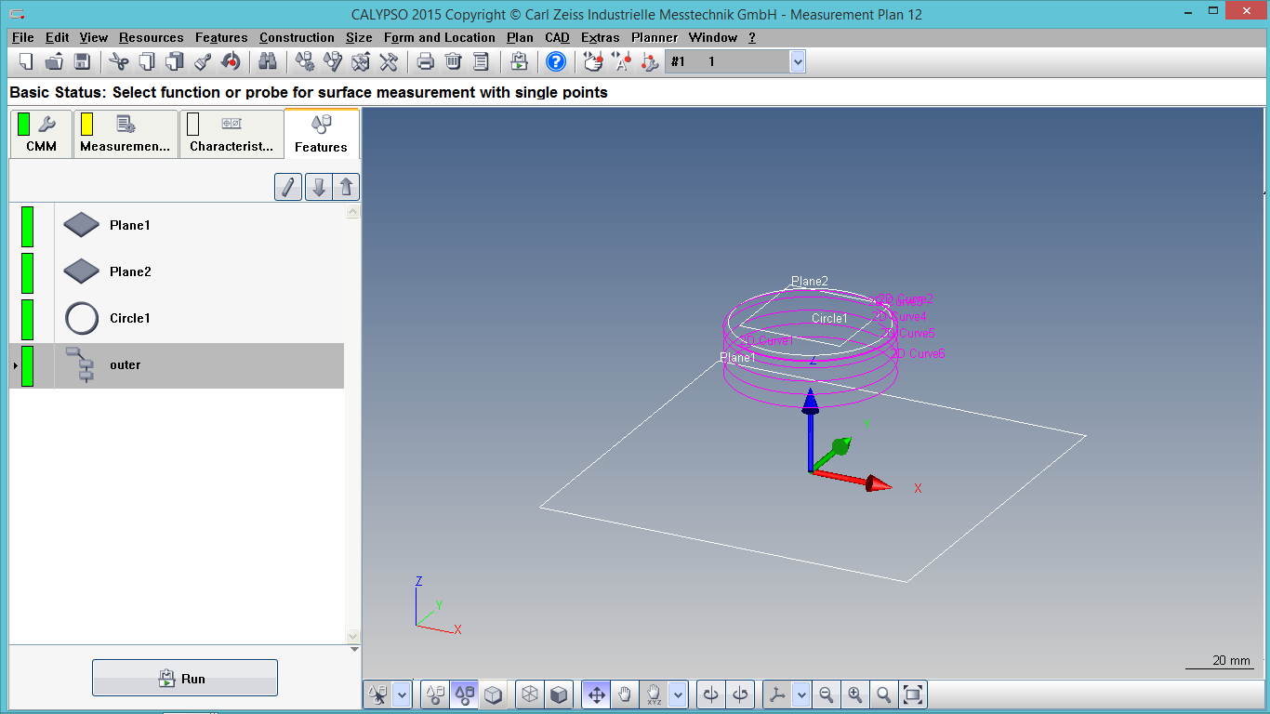The width and height of the screenshot is (1270, 714).
Task: Toggle the highlighted feature shapes display button
Action: 463,694
